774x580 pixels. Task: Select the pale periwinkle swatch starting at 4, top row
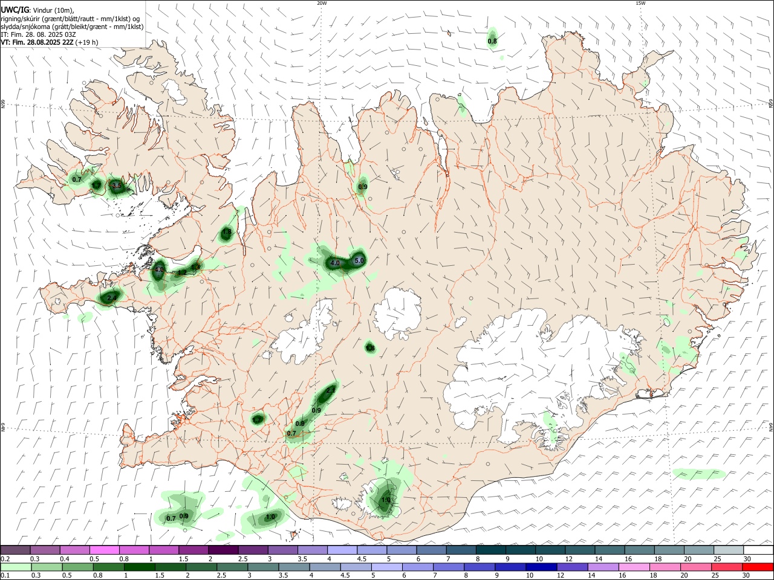342,550
